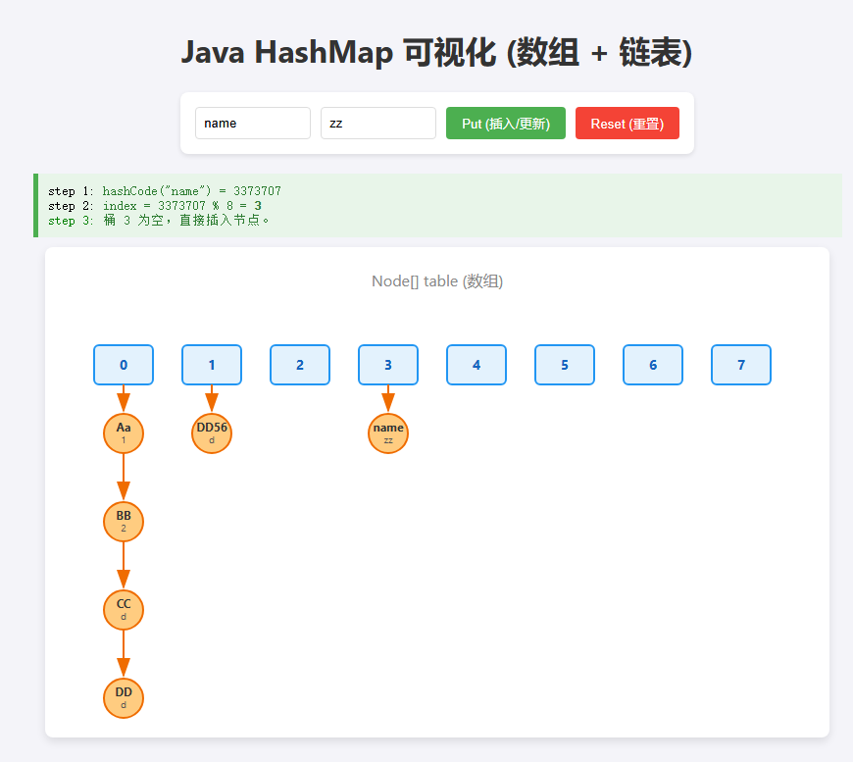Click the DD56 node under bucket 1
This screenshot has height=762, width=853.
tap(212, 433)
